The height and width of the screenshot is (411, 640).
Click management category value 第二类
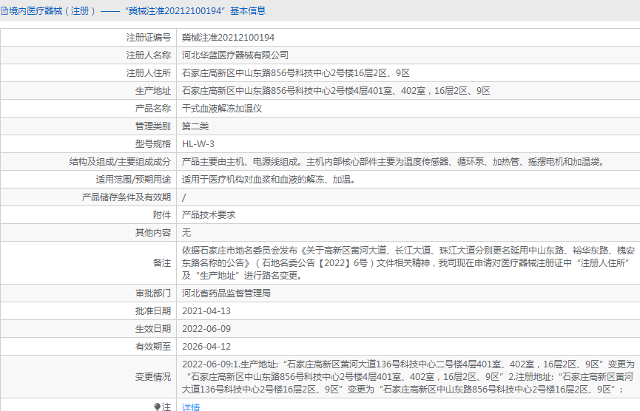[195, 126]
